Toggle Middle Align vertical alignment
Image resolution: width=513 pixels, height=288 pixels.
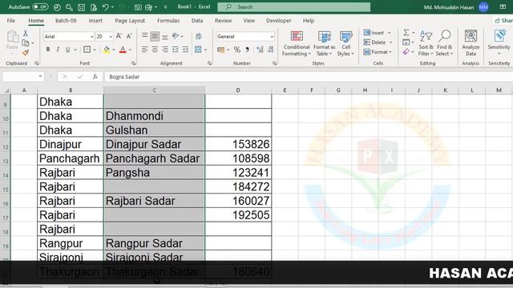155,36
